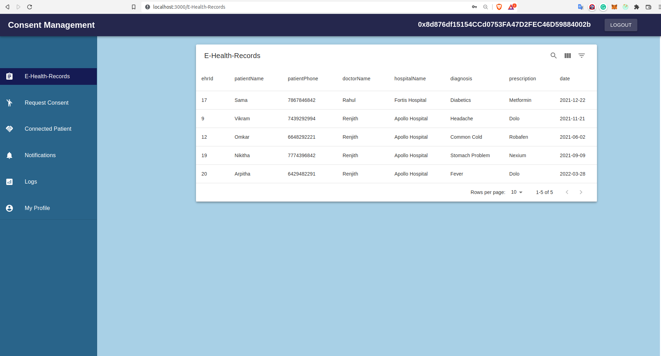This screenshot has height=356, width=661.
Task: Click the Consent Management title
Action: (51, 25)
